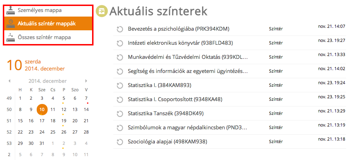Image resolution: width=350 pixels, height=160 pixels.
Task: Select highlighted day 10 in calendar
Action: pyautogui.click(x=42, y=109)
